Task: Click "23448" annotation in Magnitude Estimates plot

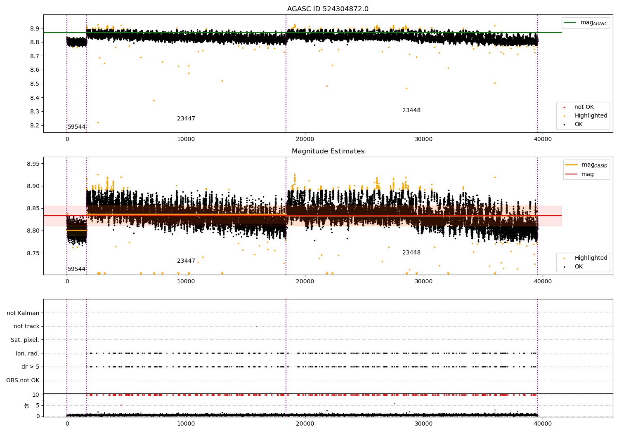Action: 411,253
